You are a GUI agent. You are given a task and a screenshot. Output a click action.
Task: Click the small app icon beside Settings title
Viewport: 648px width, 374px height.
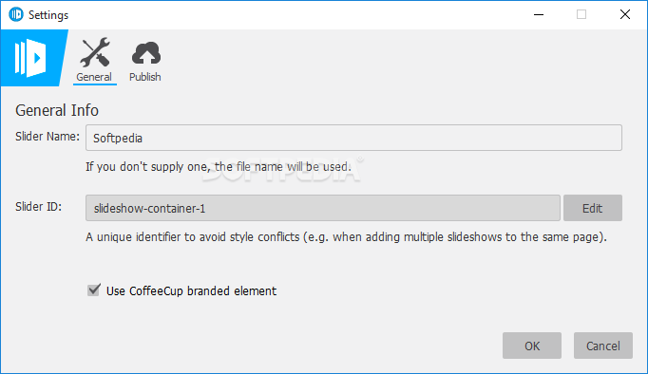[16, 14]
